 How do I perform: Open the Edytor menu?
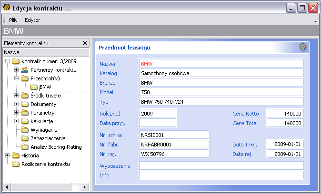point(32,20)
